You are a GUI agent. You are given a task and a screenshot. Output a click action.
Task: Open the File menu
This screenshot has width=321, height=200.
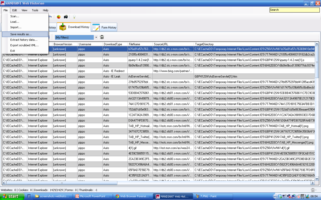[x=6, y=10]
